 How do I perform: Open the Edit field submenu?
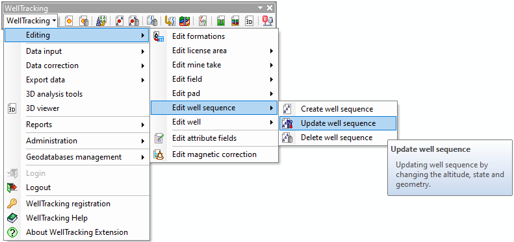[x=214, y=79]
